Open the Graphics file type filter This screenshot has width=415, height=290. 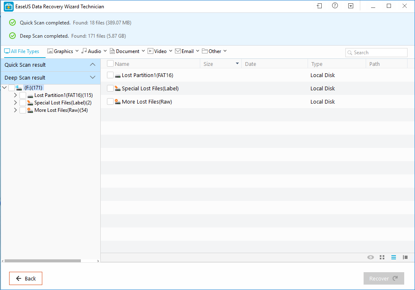pos(62,51)
